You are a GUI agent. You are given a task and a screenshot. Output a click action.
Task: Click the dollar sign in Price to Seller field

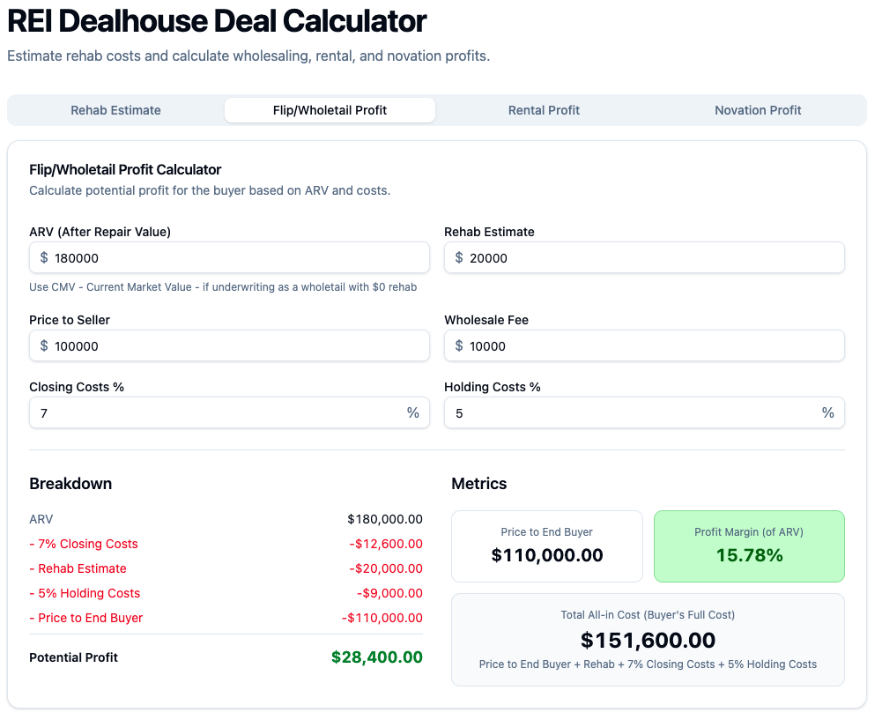(x=44, y=346)
